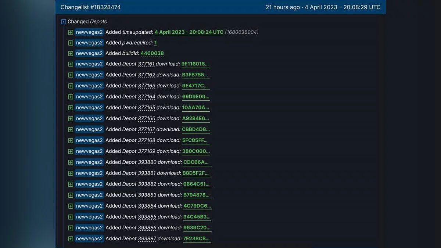Click plus icon on Depot 377163 row

point(71,86)
